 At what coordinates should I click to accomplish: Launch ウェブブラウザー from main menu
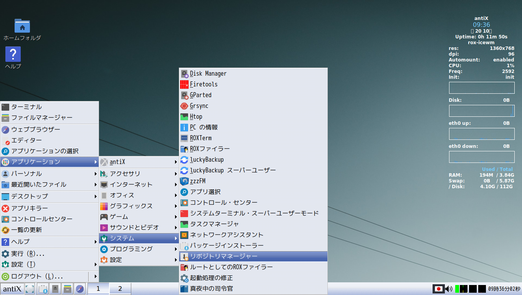click(50, 130)
